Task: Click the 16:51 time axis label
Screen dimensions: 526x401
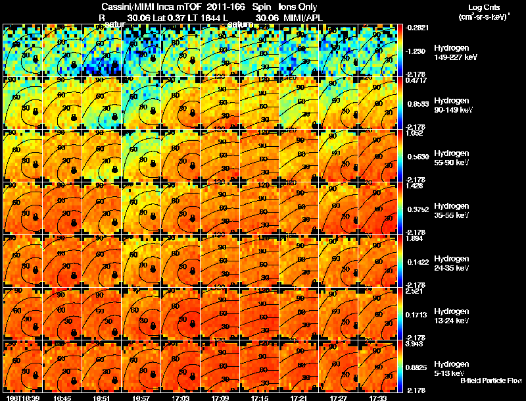Action: tap(102, 398)
